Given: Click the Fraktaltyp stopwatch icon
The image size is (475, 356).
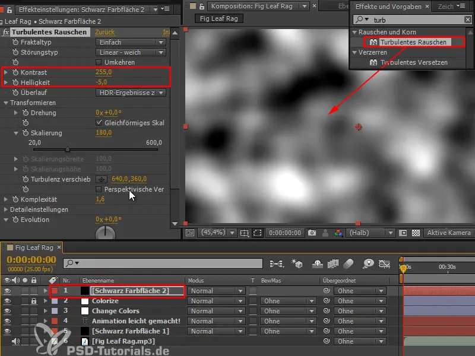Looking at the screenshot, I should (x=15, y=42).
